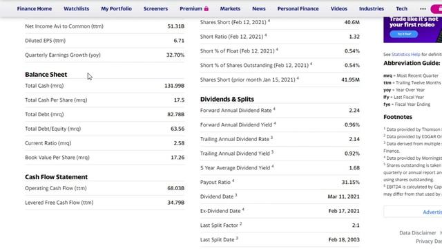Click the Current Ratio (mrq) label

(x=48, y=143)
